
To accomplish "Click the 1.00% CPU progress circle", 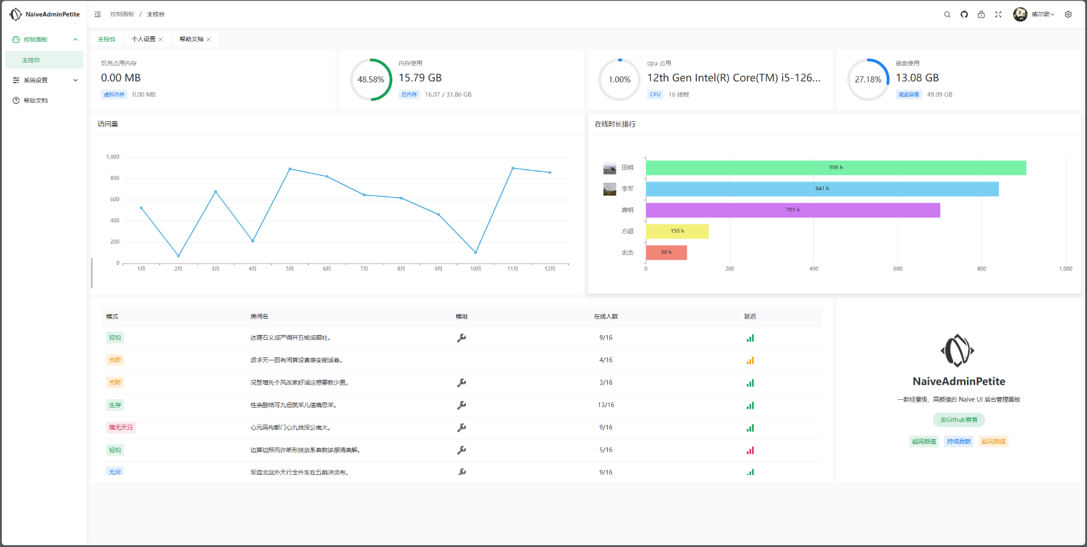I will point(619,79).
